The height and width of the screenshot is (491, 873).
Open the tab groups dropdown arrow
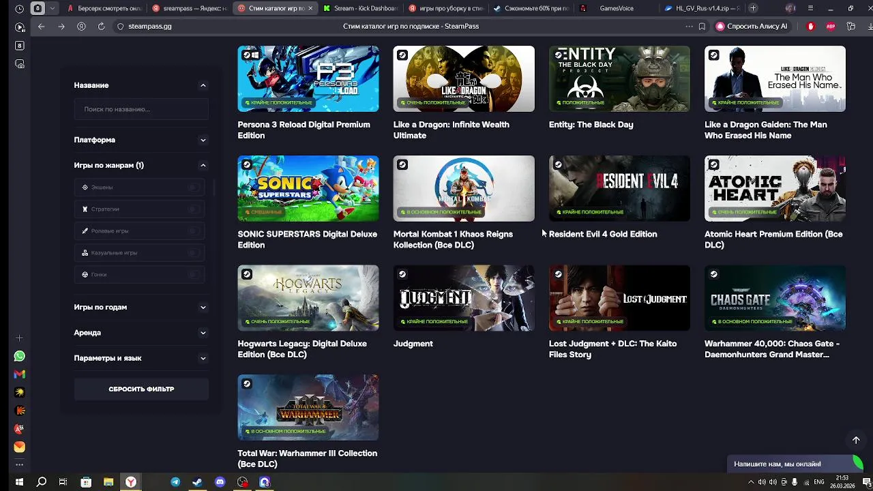tap(52, 8)
